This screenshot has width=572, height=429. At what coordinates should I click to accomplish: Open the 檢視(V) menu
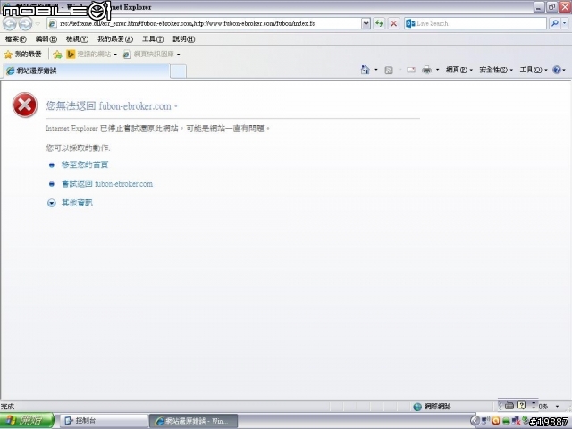click(77, 38)
